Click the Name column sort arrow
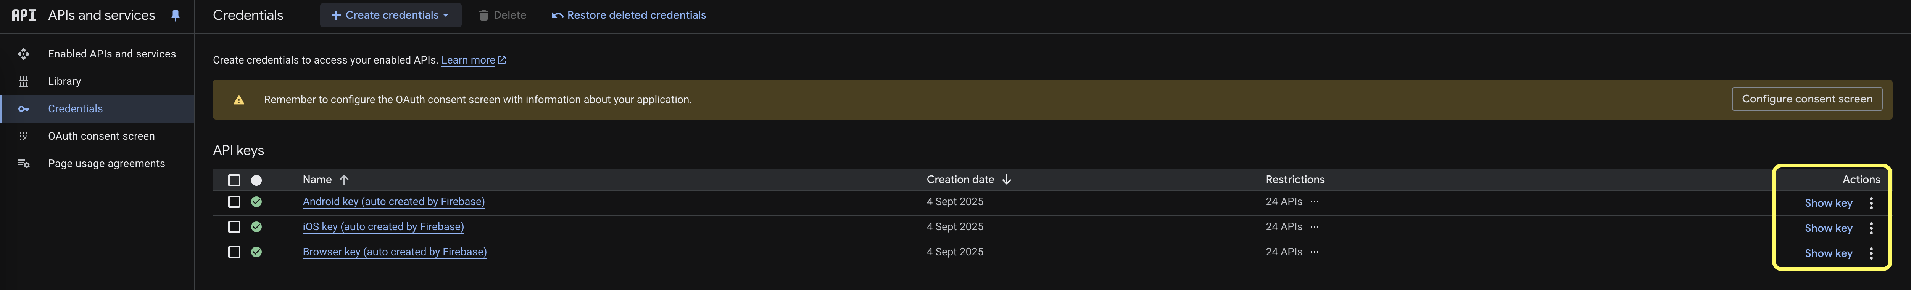The height and width of the screenshot is (290, 1911). 344,180
